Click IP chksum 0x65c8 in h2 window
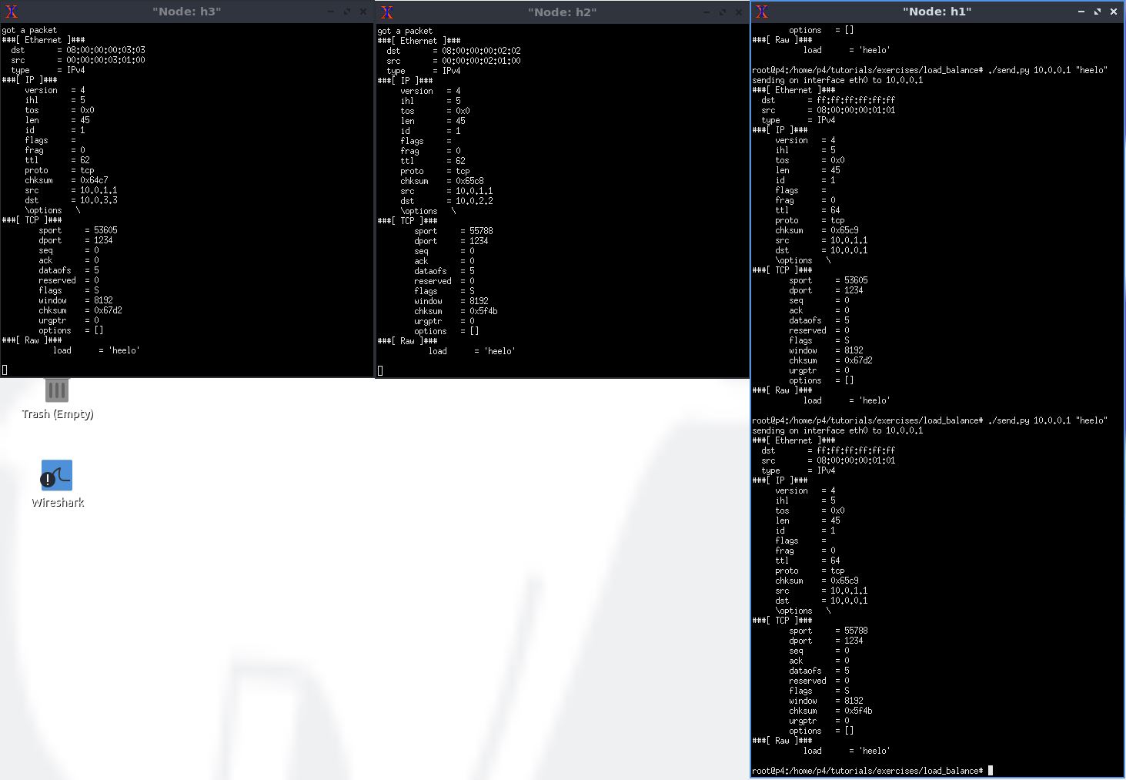This screenshot has width=1126, height=780. [x=442, y=181]
